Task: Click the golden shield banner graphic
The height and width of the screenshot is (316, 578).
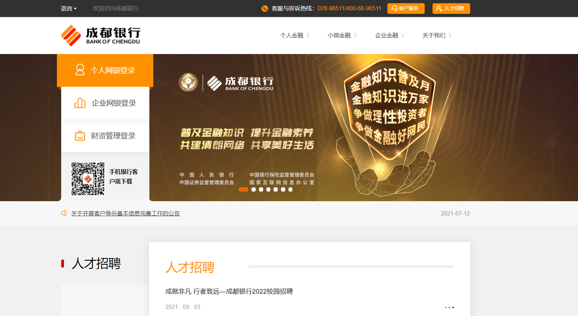Action: tap(390, 109)
